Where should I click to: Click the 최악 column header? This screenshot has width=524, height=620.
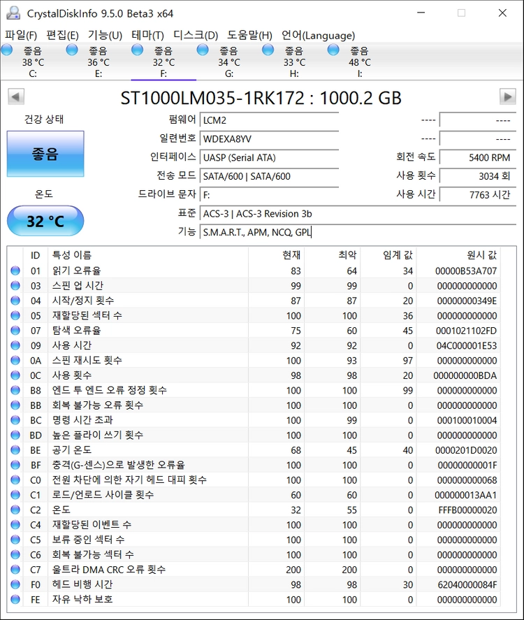click(333, 255)
